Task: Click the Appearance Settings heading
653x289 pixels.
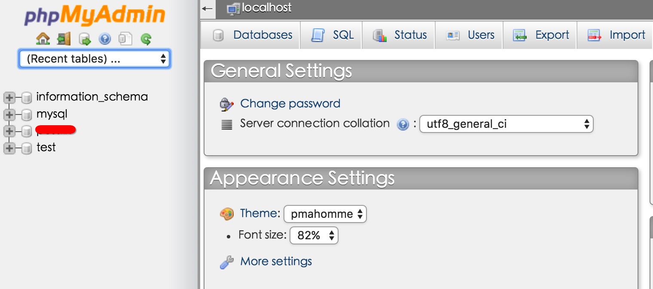Action: click(x=302, y=178)
